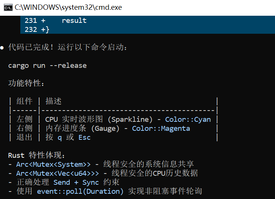
Task: Click diff line 231 containing result
Action: (147, 21)
